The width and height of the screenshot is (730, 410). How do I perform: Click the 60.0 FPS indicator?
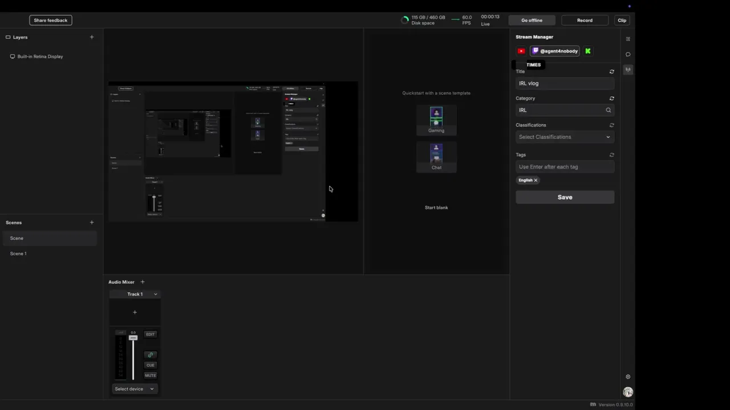coord(462,20)
